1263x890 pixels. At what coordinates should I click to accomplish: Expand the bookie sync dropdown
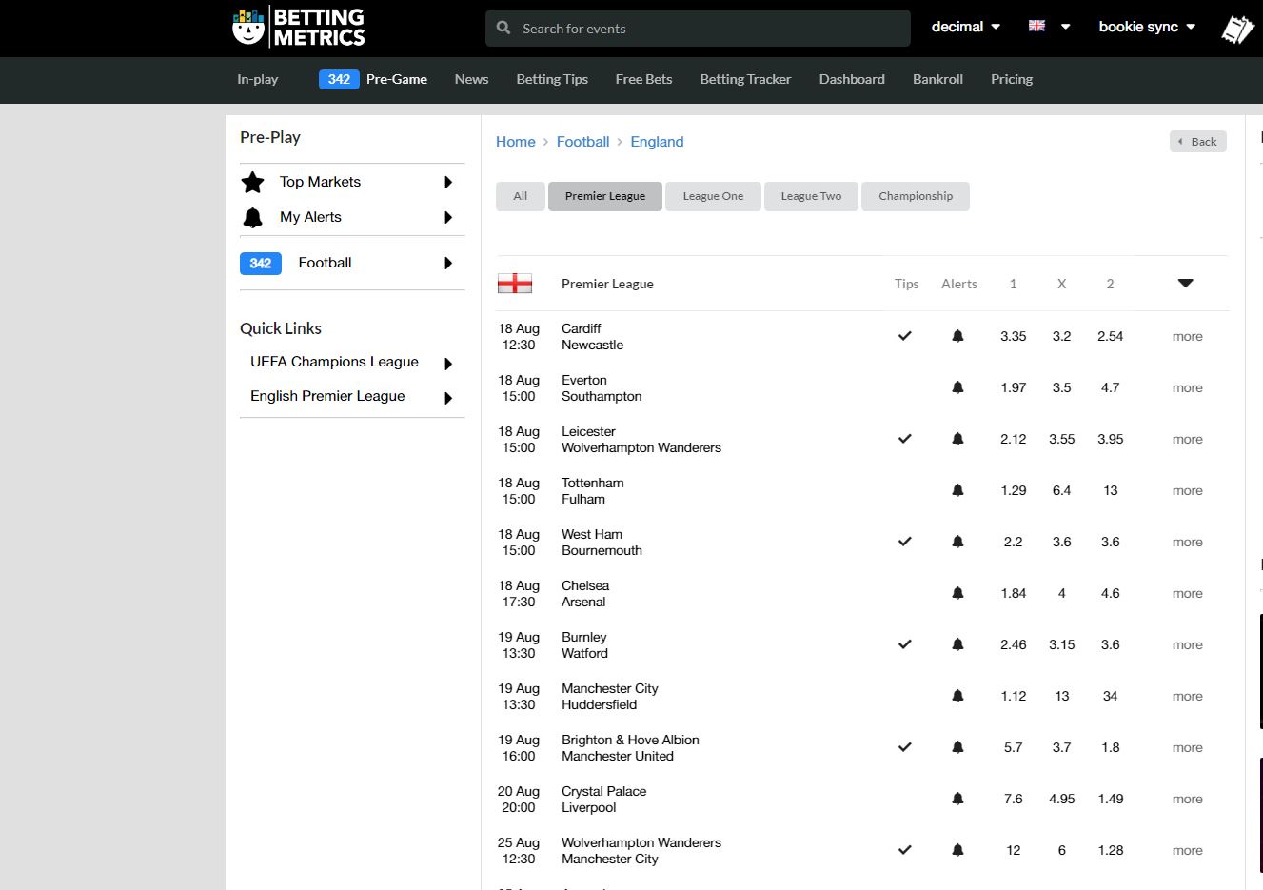pos(1146,27)
